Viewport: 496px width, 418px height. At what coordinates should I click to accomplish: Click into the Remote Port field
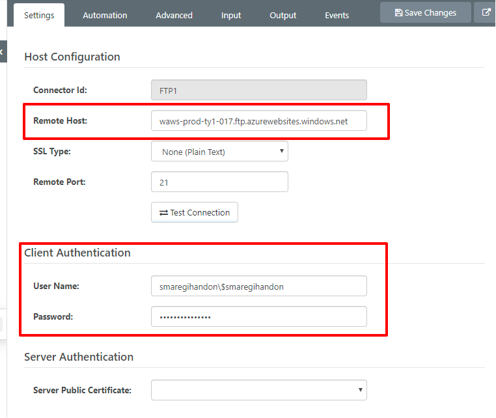[219, 182]
